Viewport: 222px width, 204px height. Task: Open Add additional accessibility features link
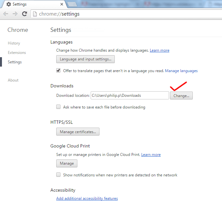[87, 198]
